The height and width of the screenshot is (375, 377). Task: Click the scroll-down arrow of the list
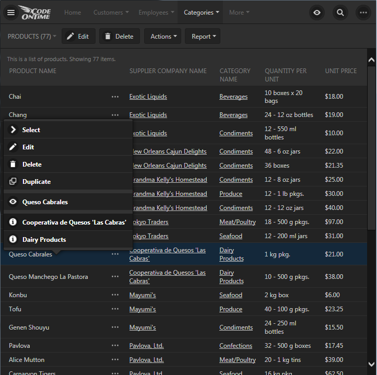(371, 364)
